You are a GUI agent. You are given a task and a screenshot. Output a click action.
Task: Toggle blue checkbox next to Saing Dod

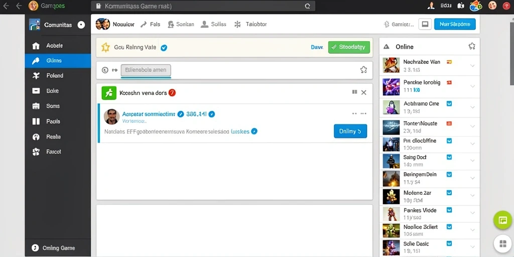(x=449, y=157)
